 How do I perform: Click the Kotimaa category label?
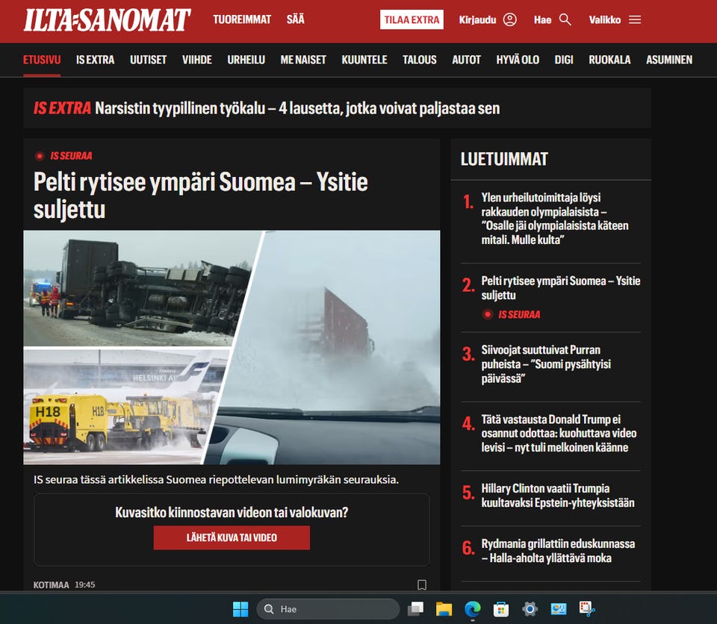point(52,585)
